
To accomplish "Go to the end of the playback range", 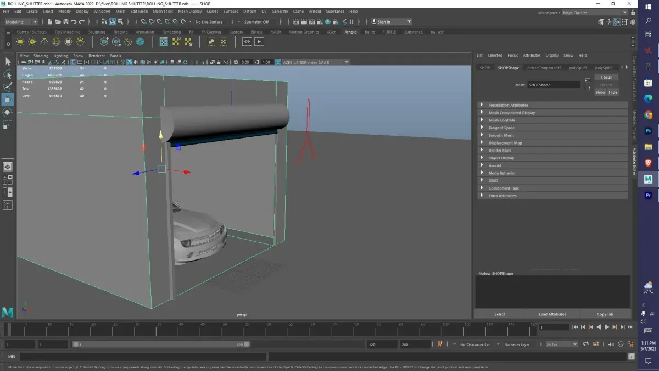I will [x=630, y=328].
